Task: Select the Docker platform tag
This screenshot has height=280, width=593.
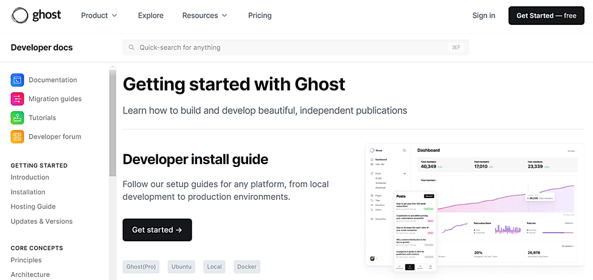Action: click(x=246, y=267)
